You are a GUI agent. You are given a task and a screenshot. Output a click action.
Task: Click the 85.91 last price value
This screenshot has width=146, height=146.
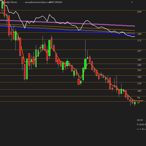[140, 120]
